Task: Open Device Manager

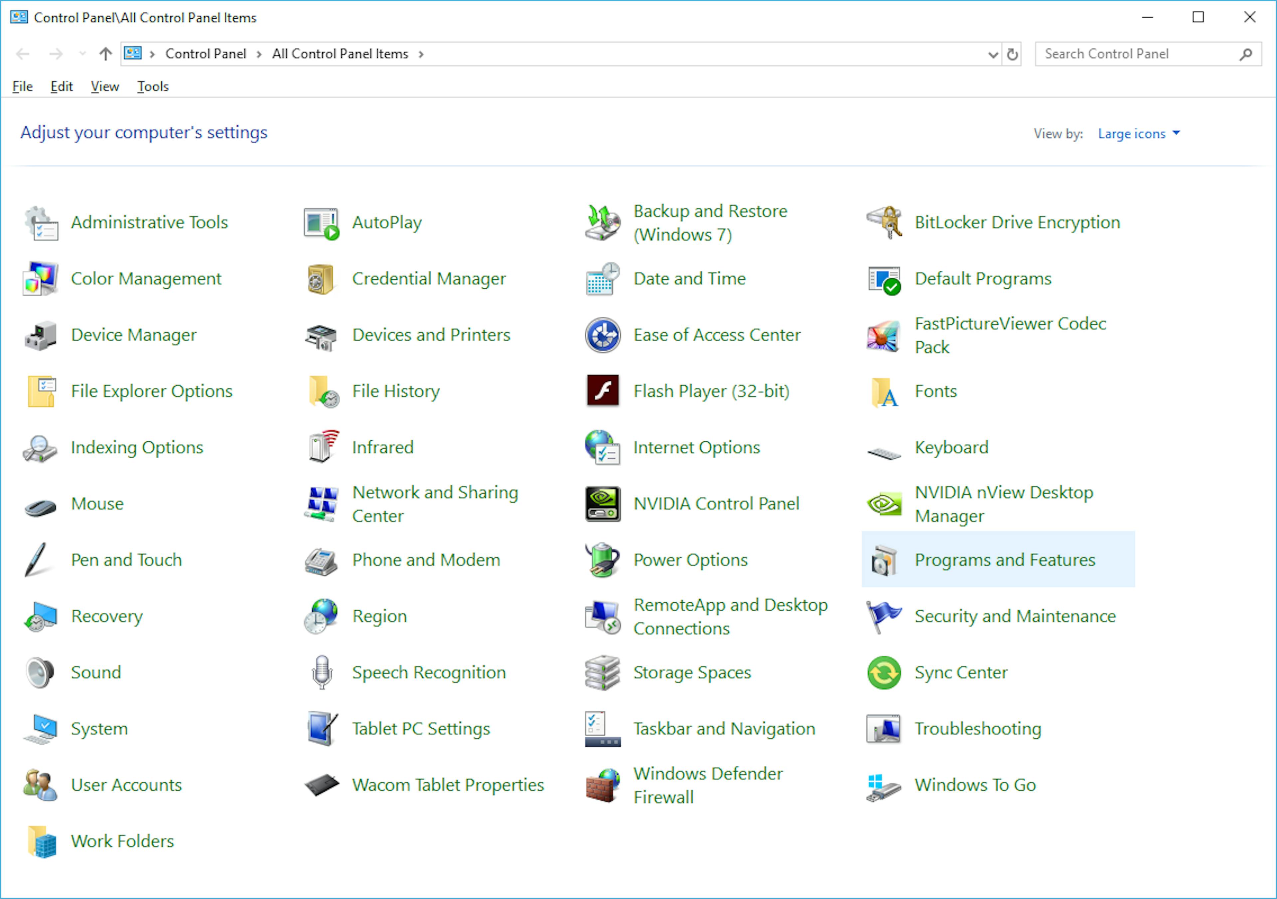Action: click(133, 335)
